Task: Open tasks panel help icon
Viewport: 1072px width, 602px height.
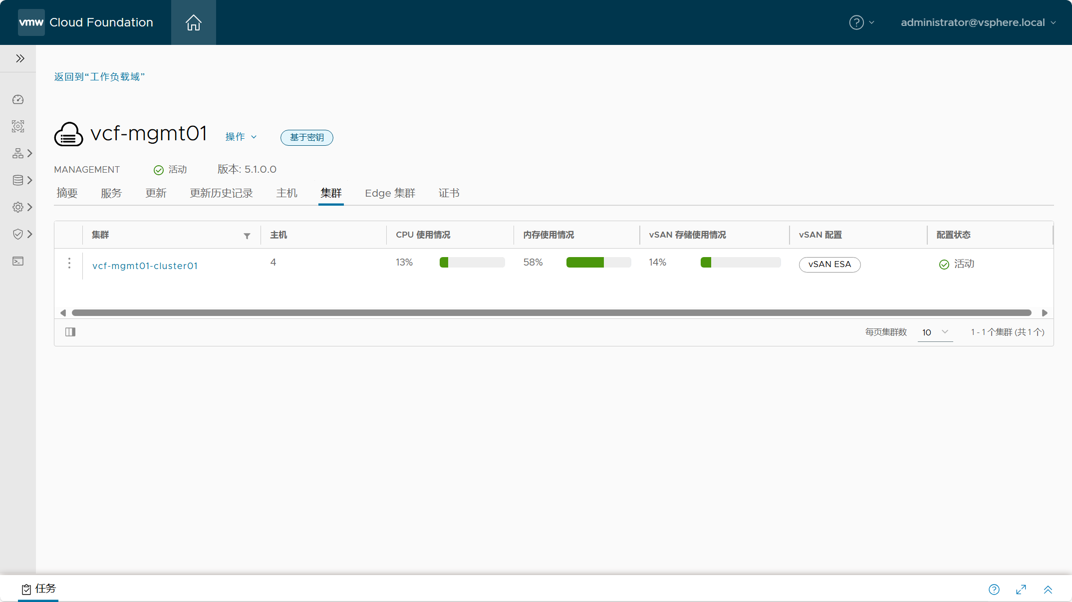Action: [x=994, y=590]
